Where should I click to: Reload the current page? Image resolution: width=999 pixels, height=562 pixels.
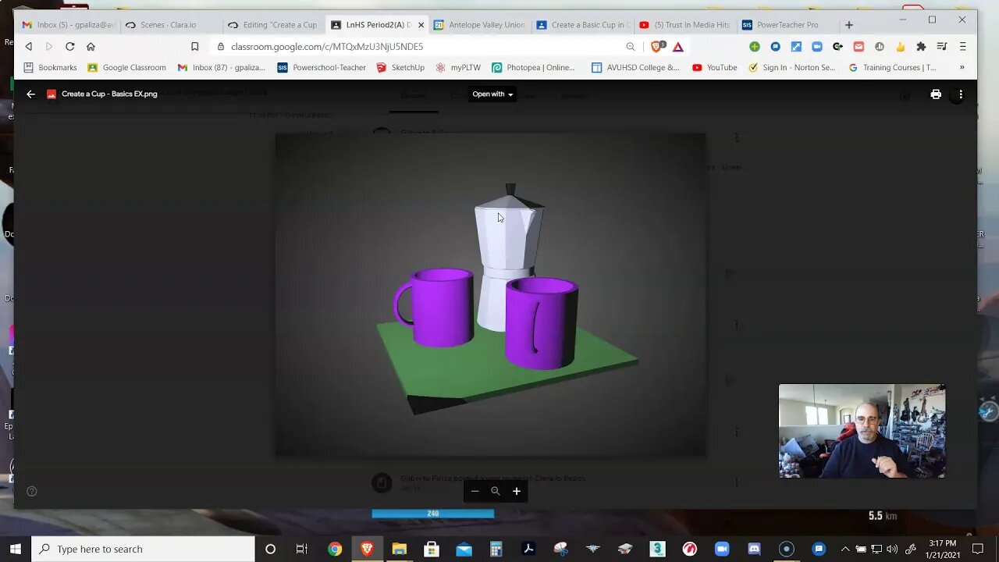pyautogui.click(x=69, y=47)
